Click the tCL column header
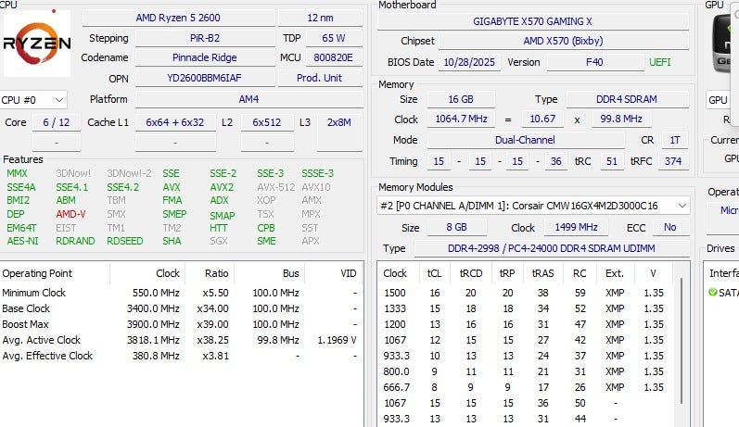The height and width of the screenshot is (427, 739). click(434, 273)
